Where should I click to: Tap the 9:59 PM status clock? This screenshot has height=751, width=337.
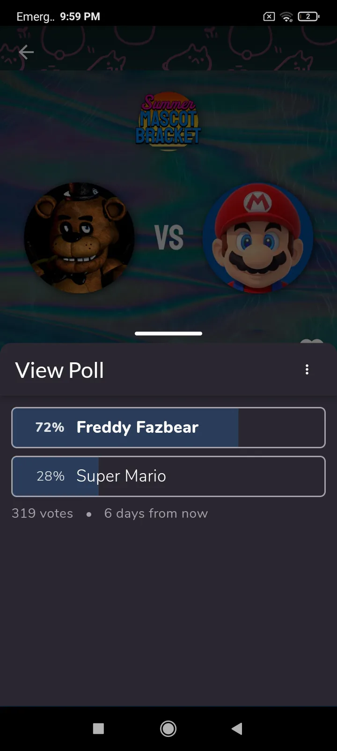point(80,17)
